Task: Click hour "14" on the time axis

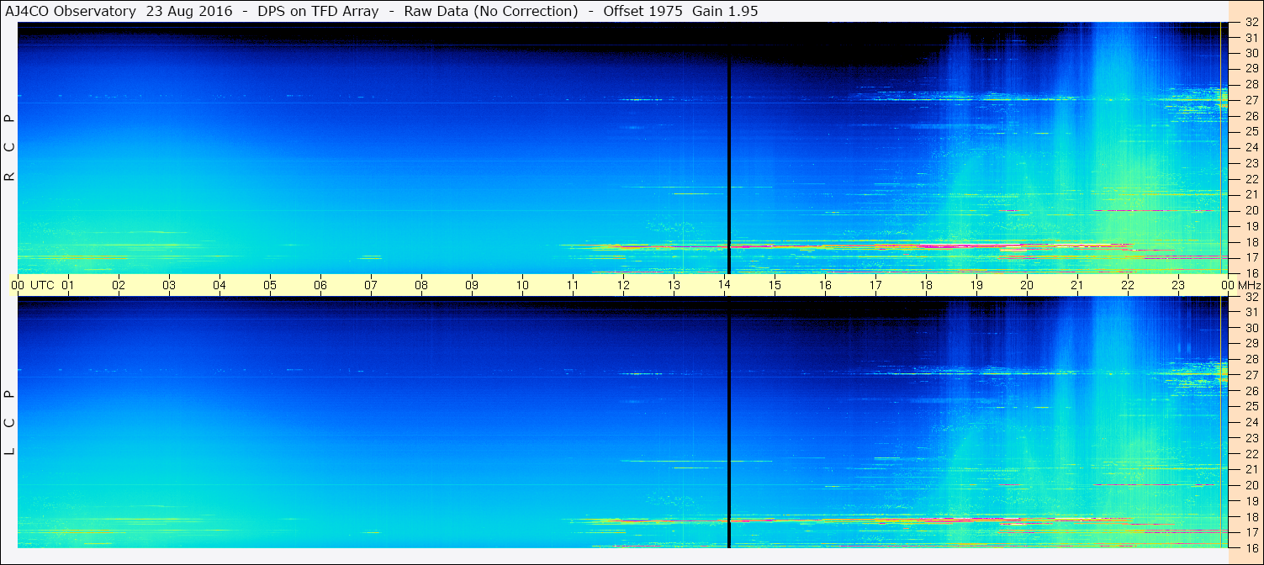Action: [x=724, y=285]
